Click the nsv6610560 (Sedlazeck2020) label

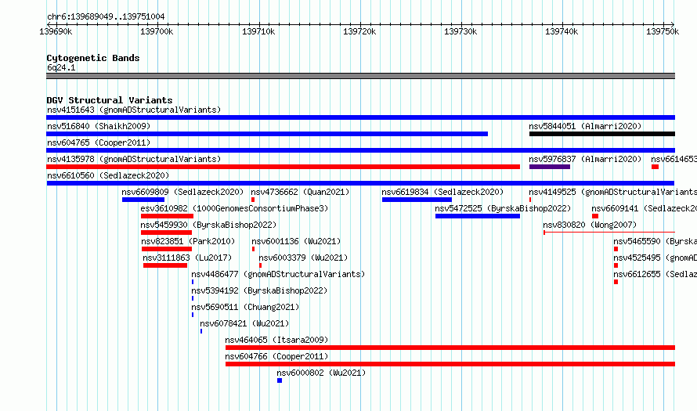coord(108,175)
